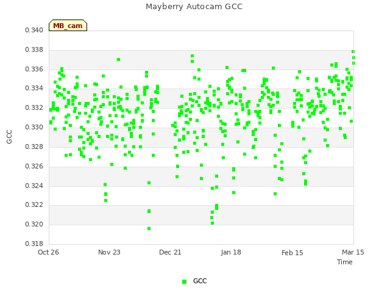Image resolution: width=390 pixels, height=293 pixels.
Task: Click the 0.318 y-axis value
Action: point(34,244)
